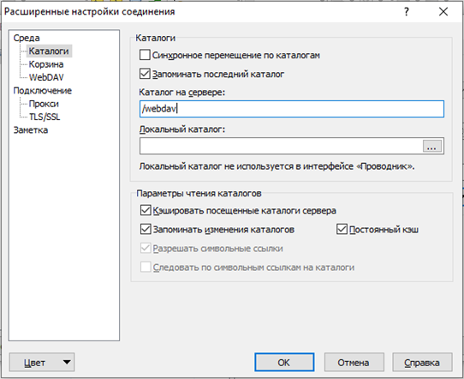The height and width of the screenshot is (379, 464).
Task: Open the TLS/SSL settings page
Action: tap(45, 117)
